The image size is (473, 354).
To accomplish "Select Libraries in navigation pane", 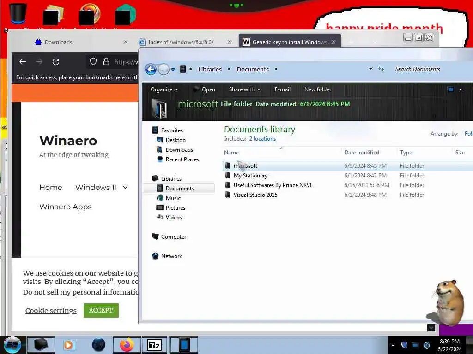I will (171, 178).
